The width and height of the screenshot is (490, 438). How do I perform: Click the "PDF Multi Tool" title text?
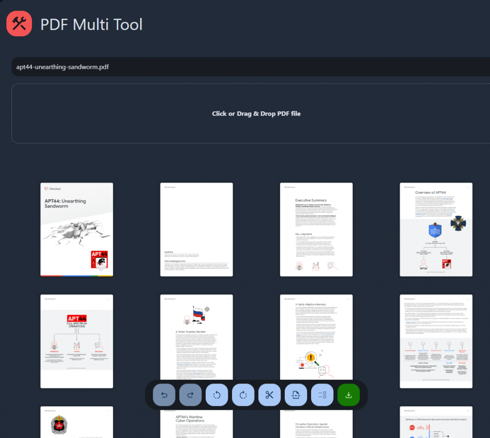coord(91,24)
